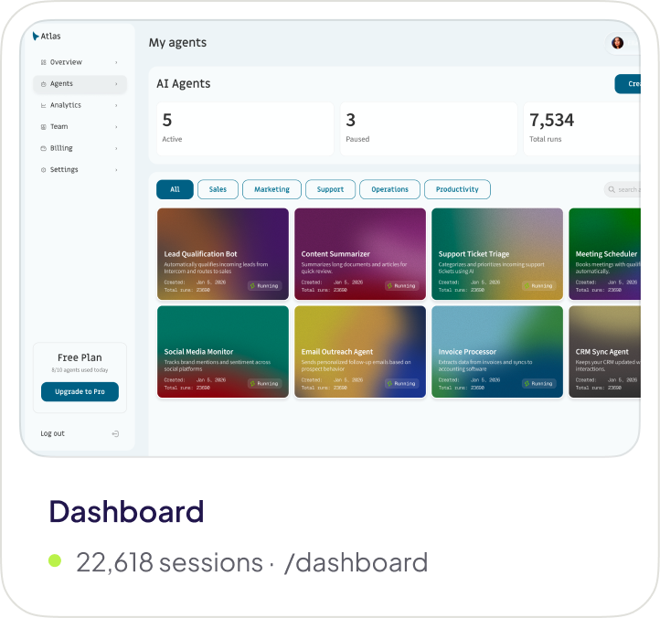Click the Team icon in sidebar
Screen dimensions: 660x618
[x=43, y=127]
